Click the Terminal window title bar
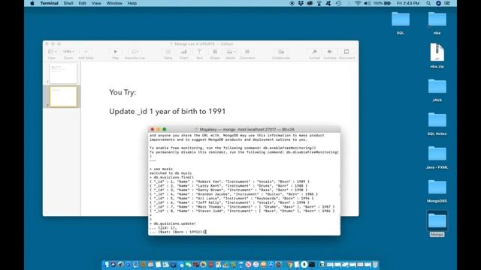 coord(244,130)
